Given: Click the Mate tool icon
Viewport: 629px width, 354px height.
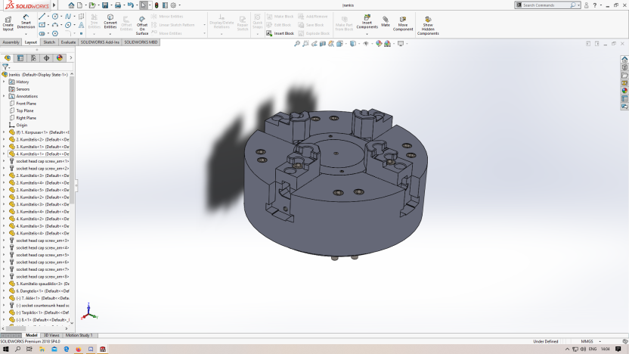Looking at the screenshot, I should pyautogui.click(x=386, y=21).
